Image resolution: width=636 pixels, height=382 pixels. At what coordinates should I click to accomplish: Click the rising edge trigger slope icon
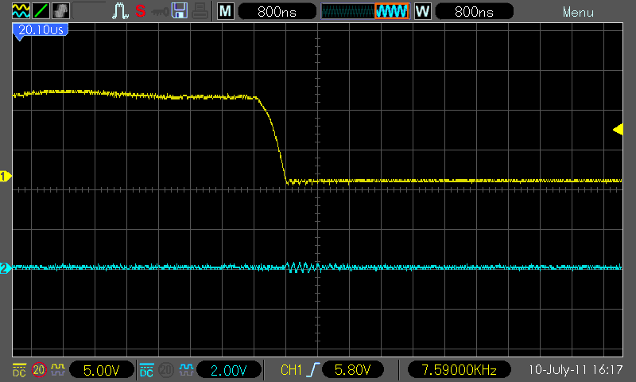click(x=312, y=370)
